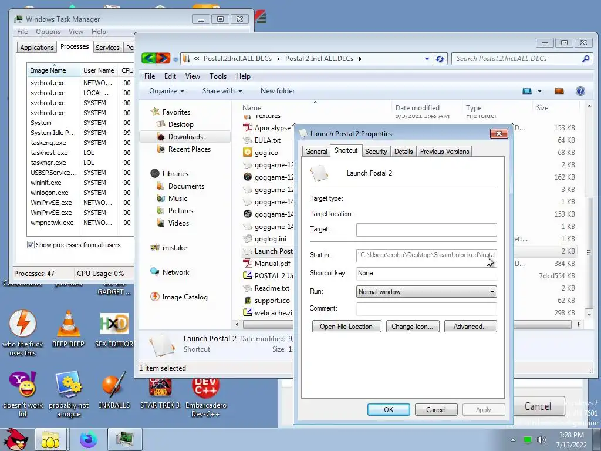Open address bar history dropdown arrow
This screenshot has width=601, height=451.
click(427, 59)
